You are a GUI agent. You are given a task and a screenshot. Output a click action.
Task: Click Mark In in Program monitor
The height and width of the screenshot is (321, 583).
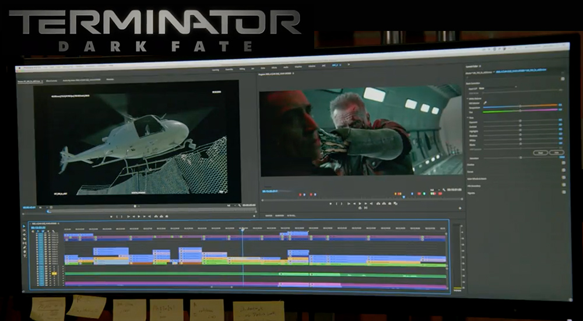336,203
